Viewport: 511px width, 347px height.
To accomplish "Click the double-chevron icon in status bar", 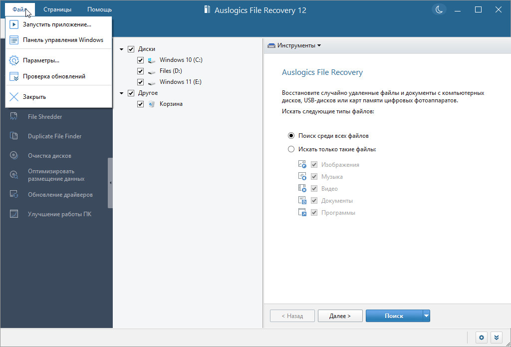I will coord(496,338).
